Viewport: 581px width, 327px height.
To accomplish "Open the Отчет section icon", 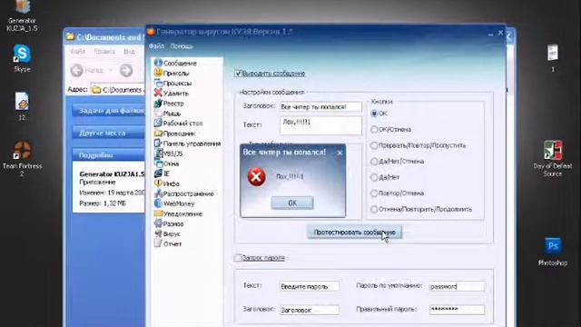I will point(158,243).
